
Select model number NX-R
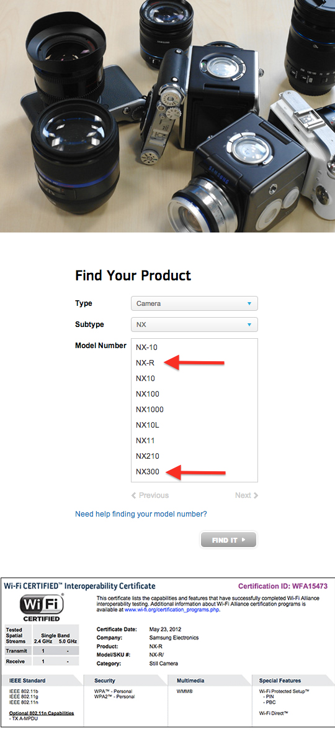pos(145,363)
